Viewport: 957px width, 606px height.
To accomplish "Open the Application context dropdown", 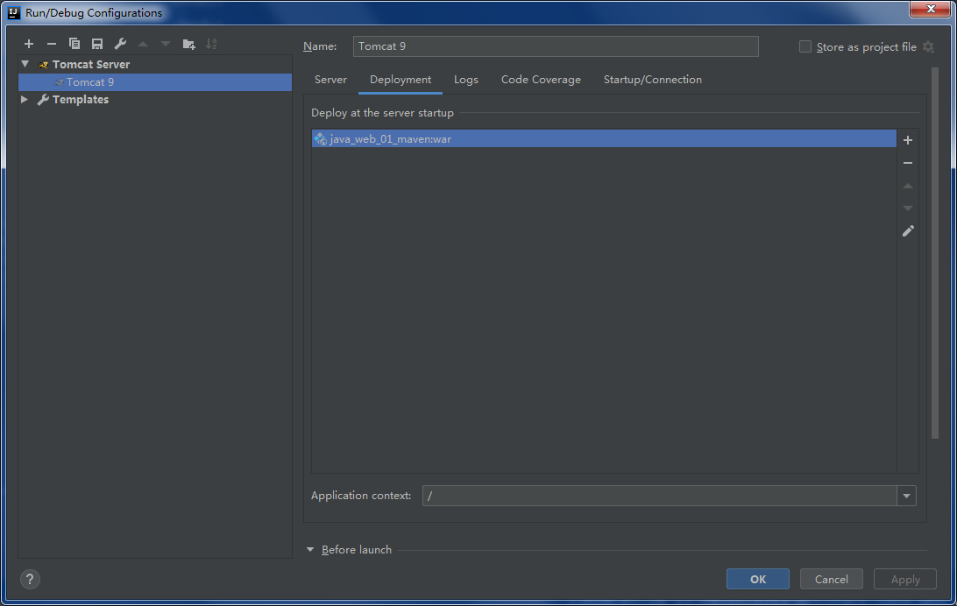I will coord(906,497).
